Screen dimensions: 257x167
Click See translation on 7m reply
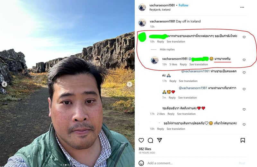(188, 97)
